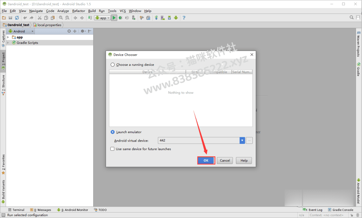Click the Undo arrow icon
This screenshot has height=218, width=362.
pos(25,18)
